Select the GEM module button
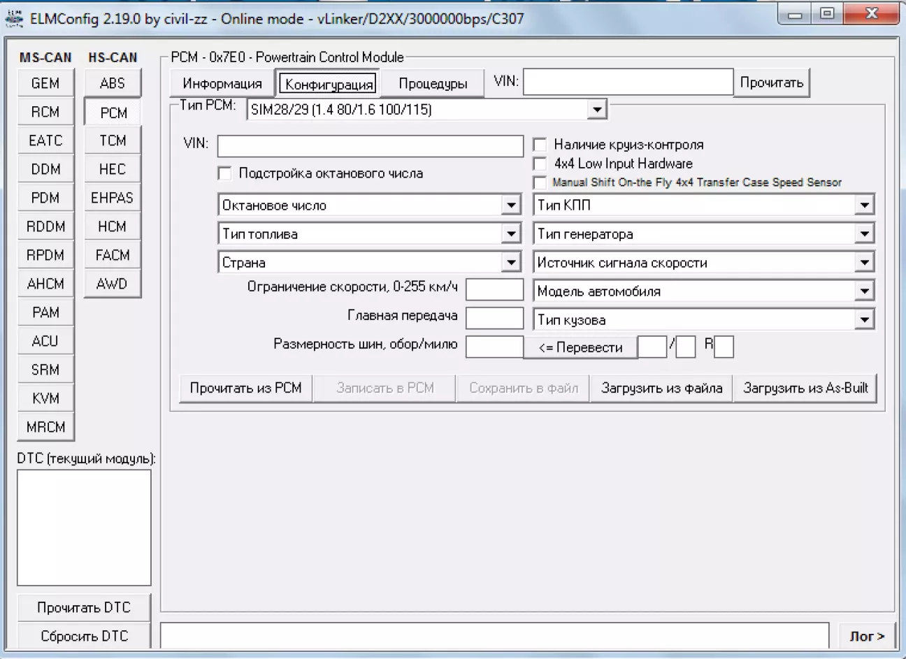Screen dimensions: 906x659 tap(45, 83)
